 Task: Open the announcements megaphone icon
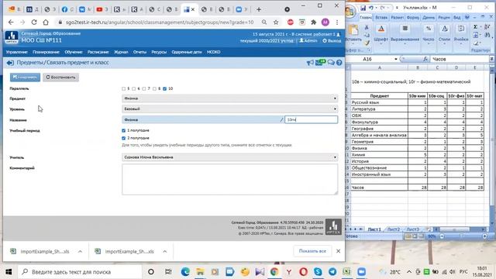310,63
